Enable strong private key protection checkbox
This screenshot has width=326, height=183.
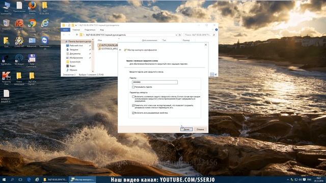[x=133, y=97]
